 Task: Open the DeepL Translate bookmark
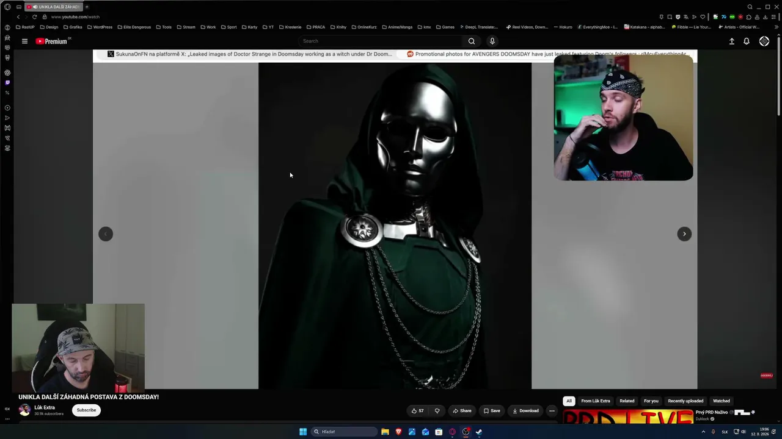click(x=478, y=27)
